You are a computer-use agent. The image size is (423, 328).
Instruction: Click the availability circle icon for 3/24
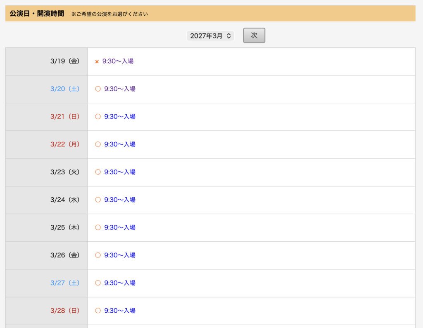(98, 200)
